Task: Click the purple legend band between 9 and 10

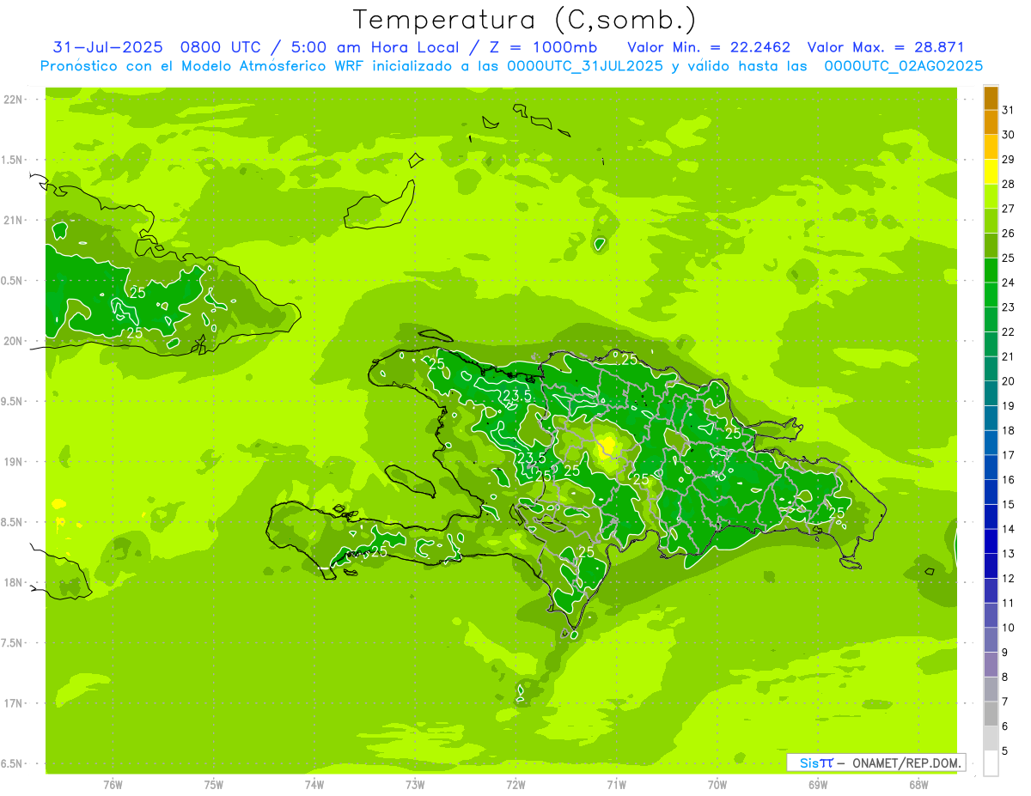Action: point(991,640)
